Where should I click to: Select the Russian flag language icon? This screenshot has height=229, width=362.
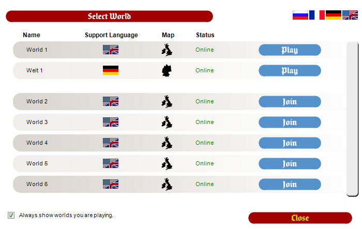[x=300, y=15]
